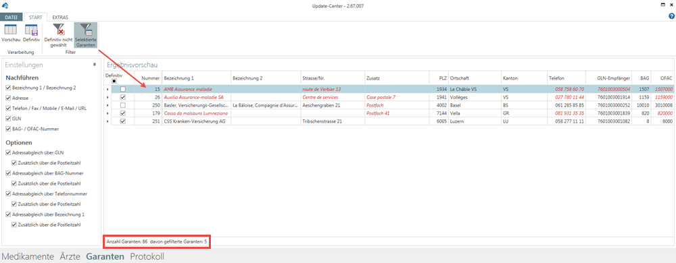Sort by the Telefon column header
This screenshot has width=676, height=263.
566,78
